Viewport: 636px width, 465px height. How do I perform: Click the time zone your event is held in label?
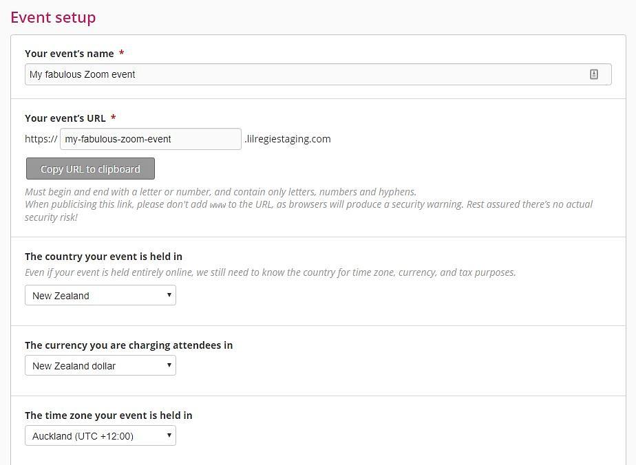(108, 415)
